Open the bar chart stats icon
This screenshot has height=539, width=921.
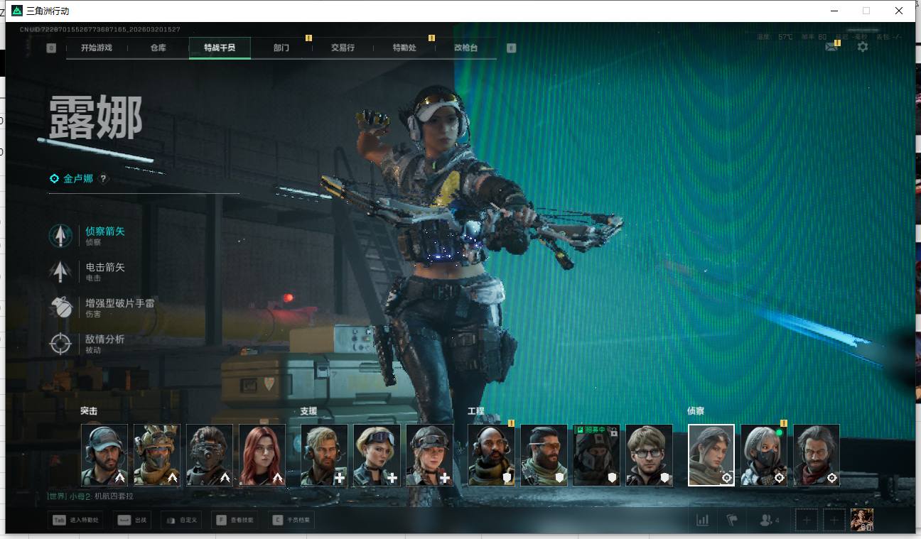[x=703, y=520]
